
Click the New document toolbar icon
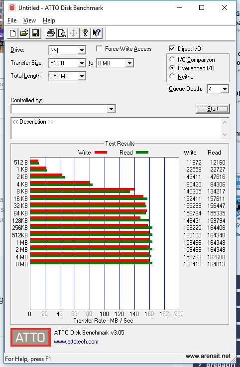click(x=12, y=33)
